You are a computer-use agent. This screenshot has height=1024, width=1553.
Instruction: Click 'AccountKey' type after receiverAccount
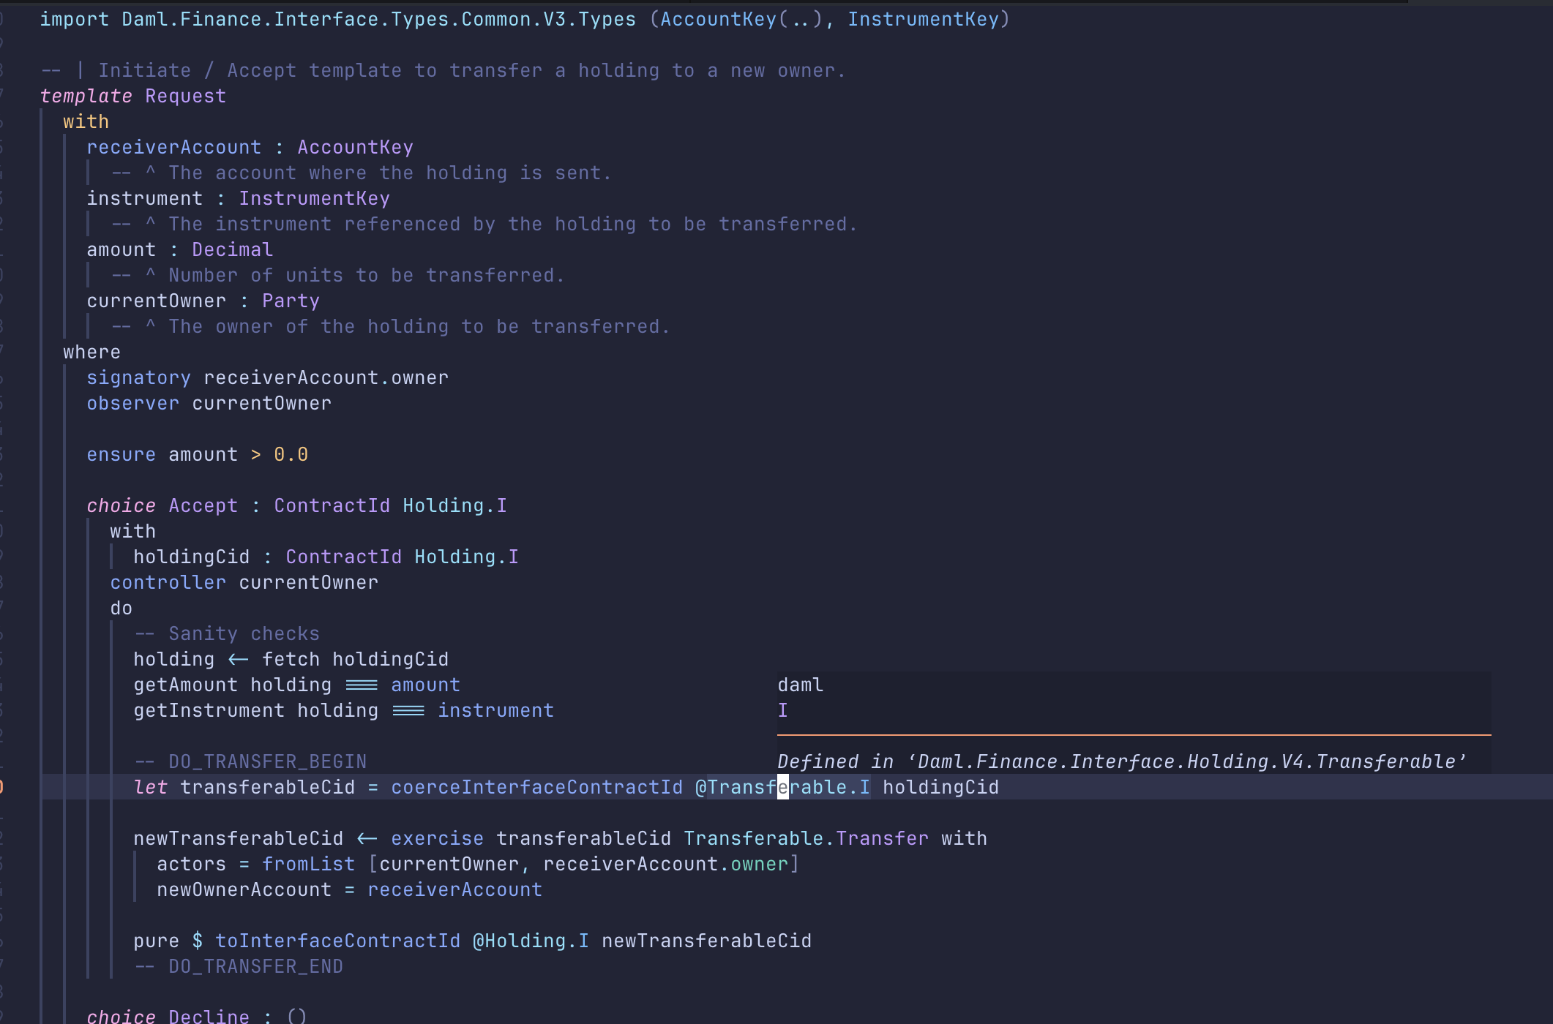[x=355, y=147]
